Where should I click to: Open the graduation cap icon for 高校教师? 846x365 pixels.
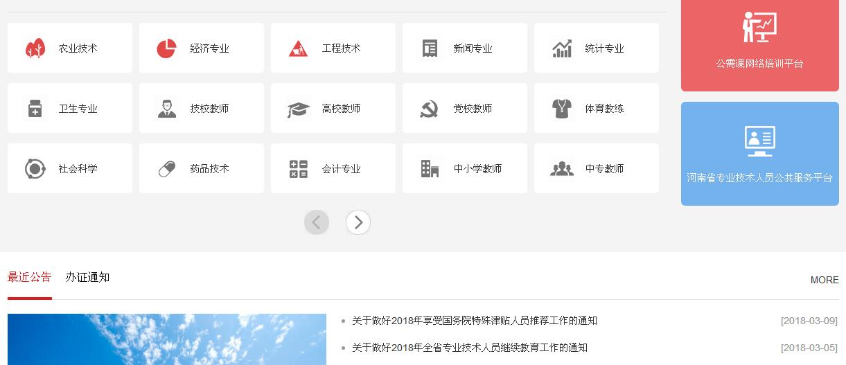[x=298, y=109]
